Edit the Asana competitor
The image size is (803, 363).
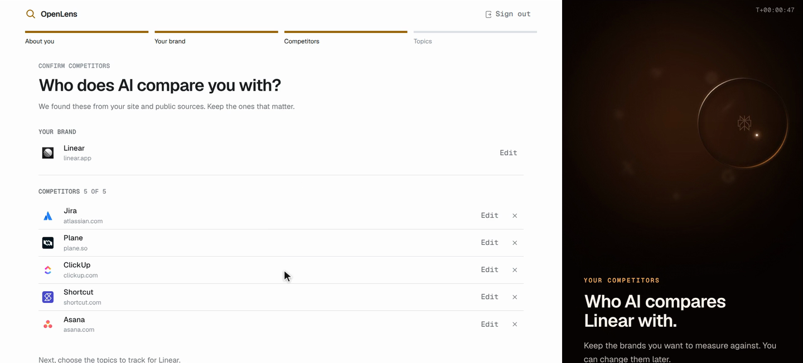pos(490,324)
